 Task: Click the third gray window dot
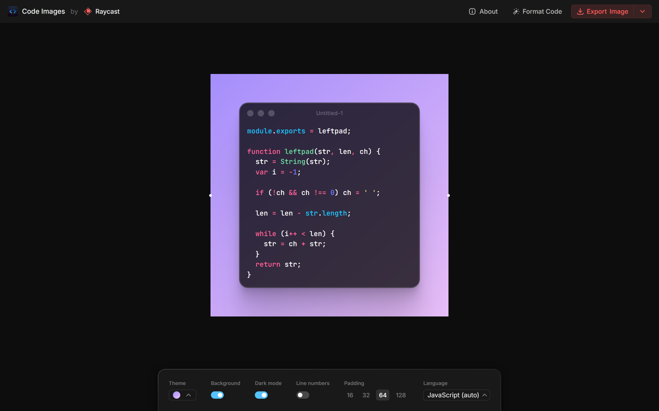click(x=271, y=113)
